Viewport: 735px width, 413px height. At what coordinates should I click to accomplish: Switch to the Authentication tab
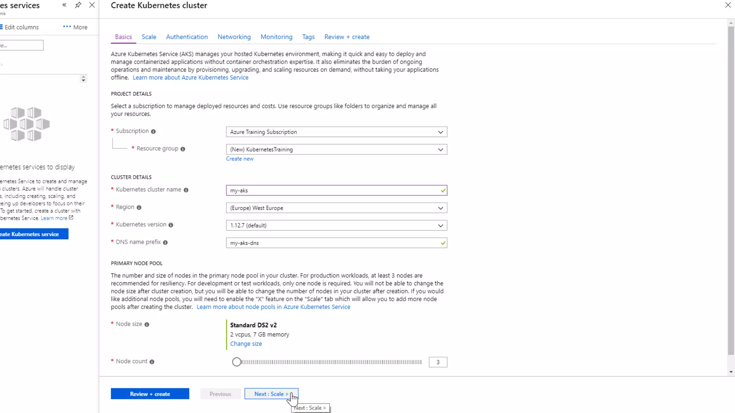pos(187,37)
